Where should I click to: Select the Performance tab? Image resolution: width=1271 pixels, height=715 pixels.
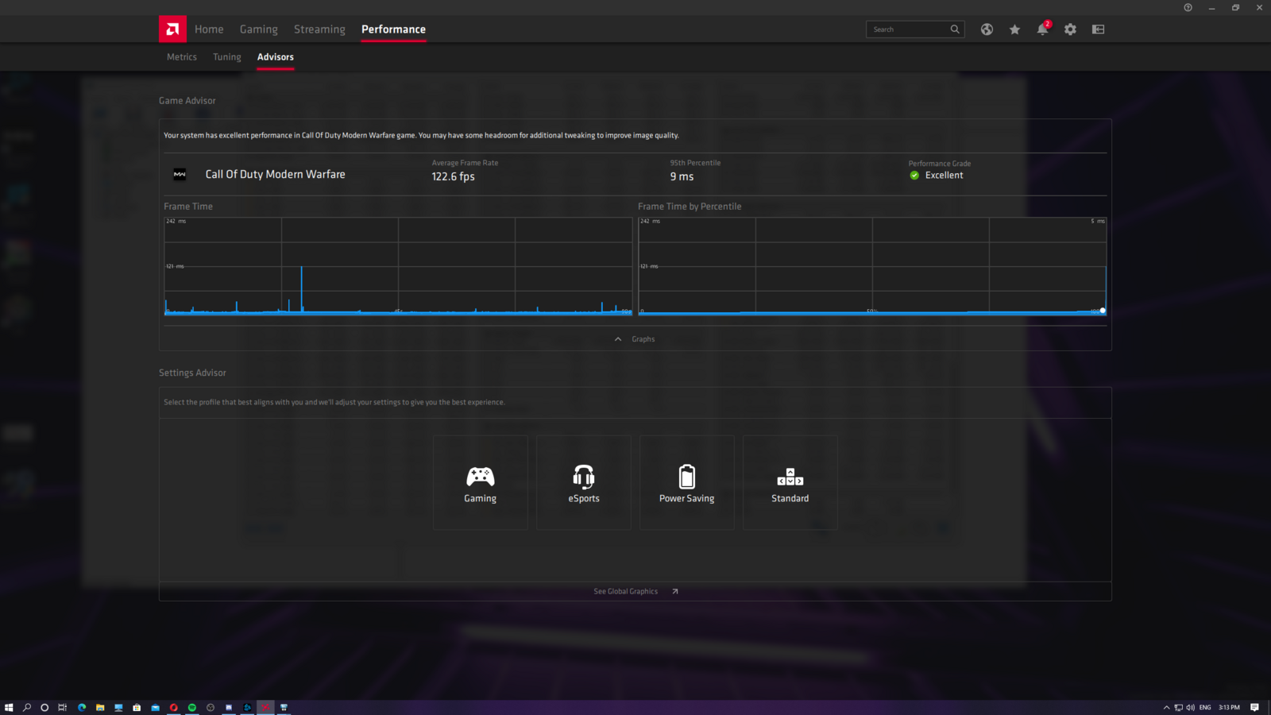pyautogui.click(x=393, y=29)
